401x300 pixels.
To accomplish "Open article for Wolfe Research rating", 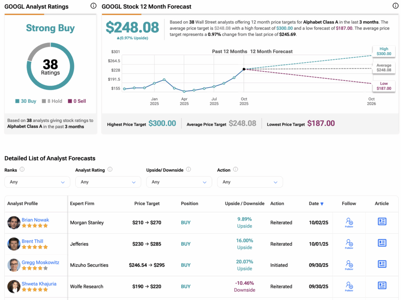I will [x=382, y=286].
